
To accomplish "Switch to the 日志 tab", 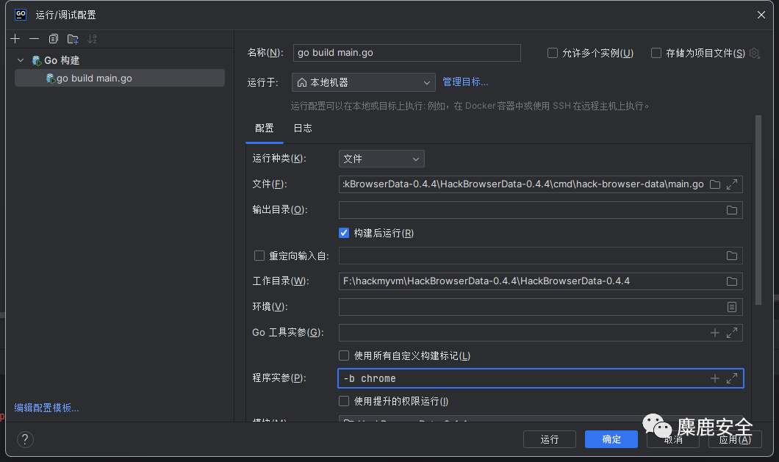I will pyautogui.click(x=302, y=127).
